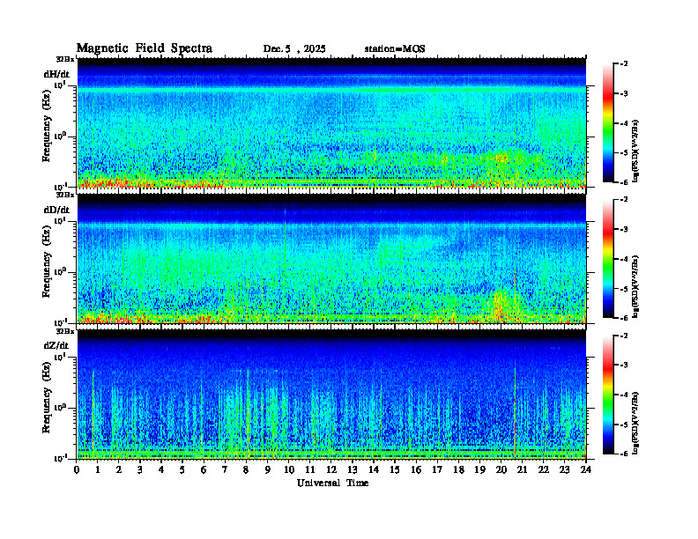This screenshot has height=539, width=698.
Task: Click the "Magnetic Field Spectra" title
Action: pos(145,48)
